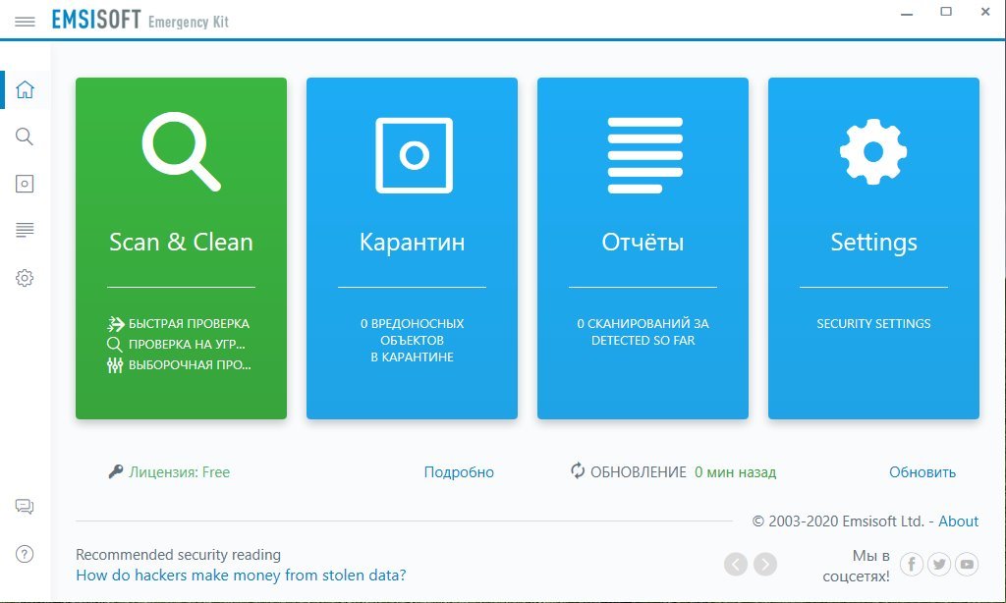
Task: Click Обновить to update now
Action: [922, 472]
